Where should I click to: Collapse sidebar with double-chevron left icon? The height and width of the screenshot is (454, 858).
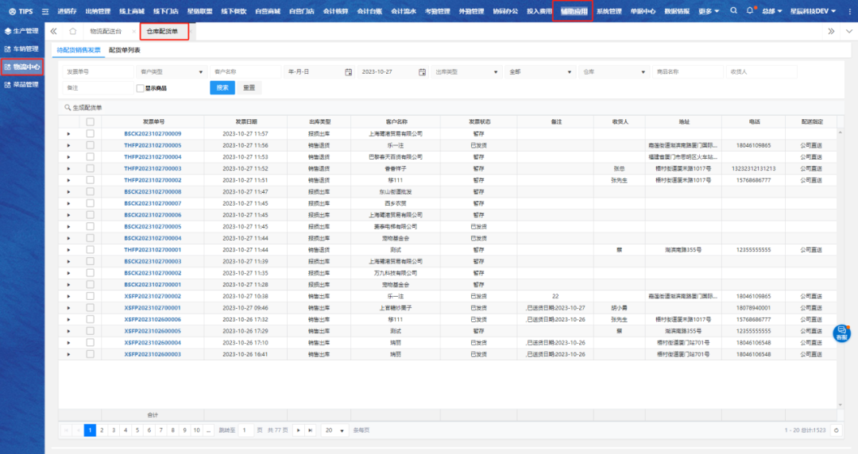point(53,31)
